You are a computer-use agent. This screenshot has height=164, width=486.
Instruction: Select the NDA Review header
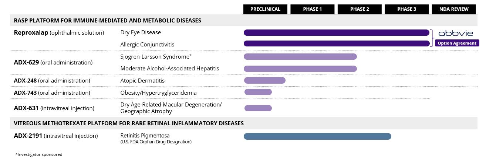(x=454, y=9)
